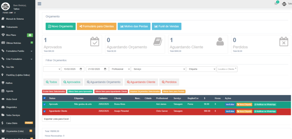
Task: Open the mail notifications envelope icon
Action: 276,3
